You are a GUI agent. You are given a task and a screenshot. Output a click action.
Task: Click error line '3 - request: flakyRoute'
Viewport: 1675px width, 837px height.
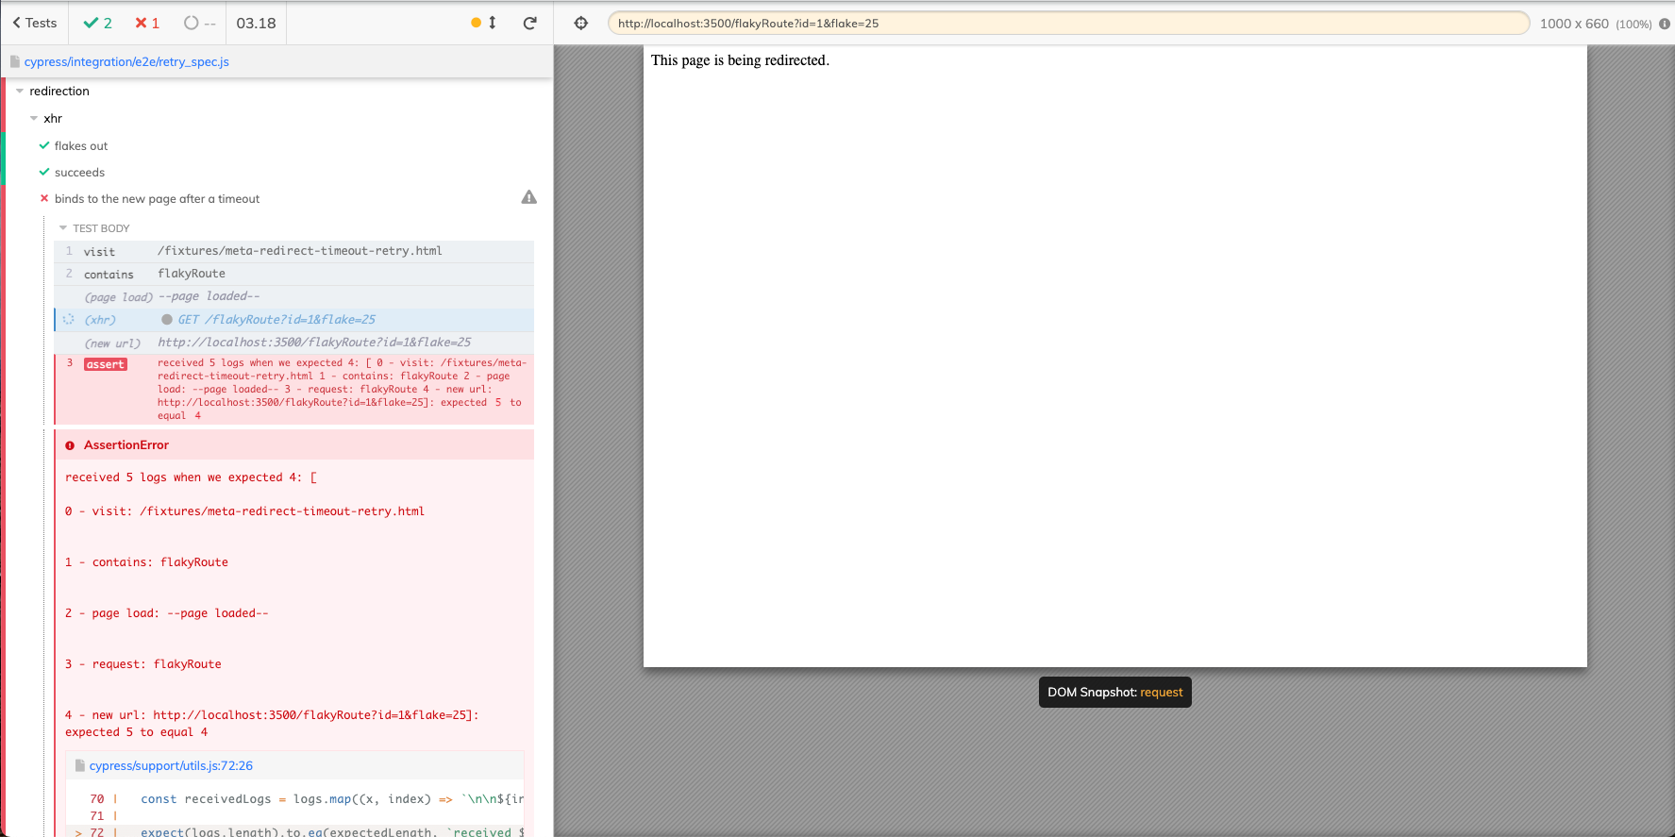click(143, 663)
